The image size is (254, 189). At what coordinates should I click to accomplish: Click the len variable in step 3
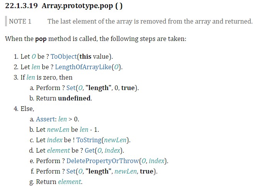pos(30,77)
